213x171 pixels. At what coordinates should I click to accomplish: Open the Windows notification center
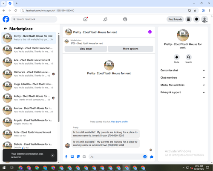(207, 168)
